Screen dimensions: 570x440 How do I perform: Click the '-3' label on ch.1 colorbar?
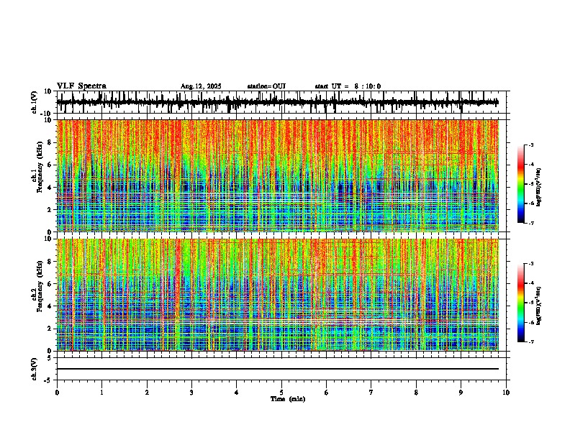coord(530,145)
